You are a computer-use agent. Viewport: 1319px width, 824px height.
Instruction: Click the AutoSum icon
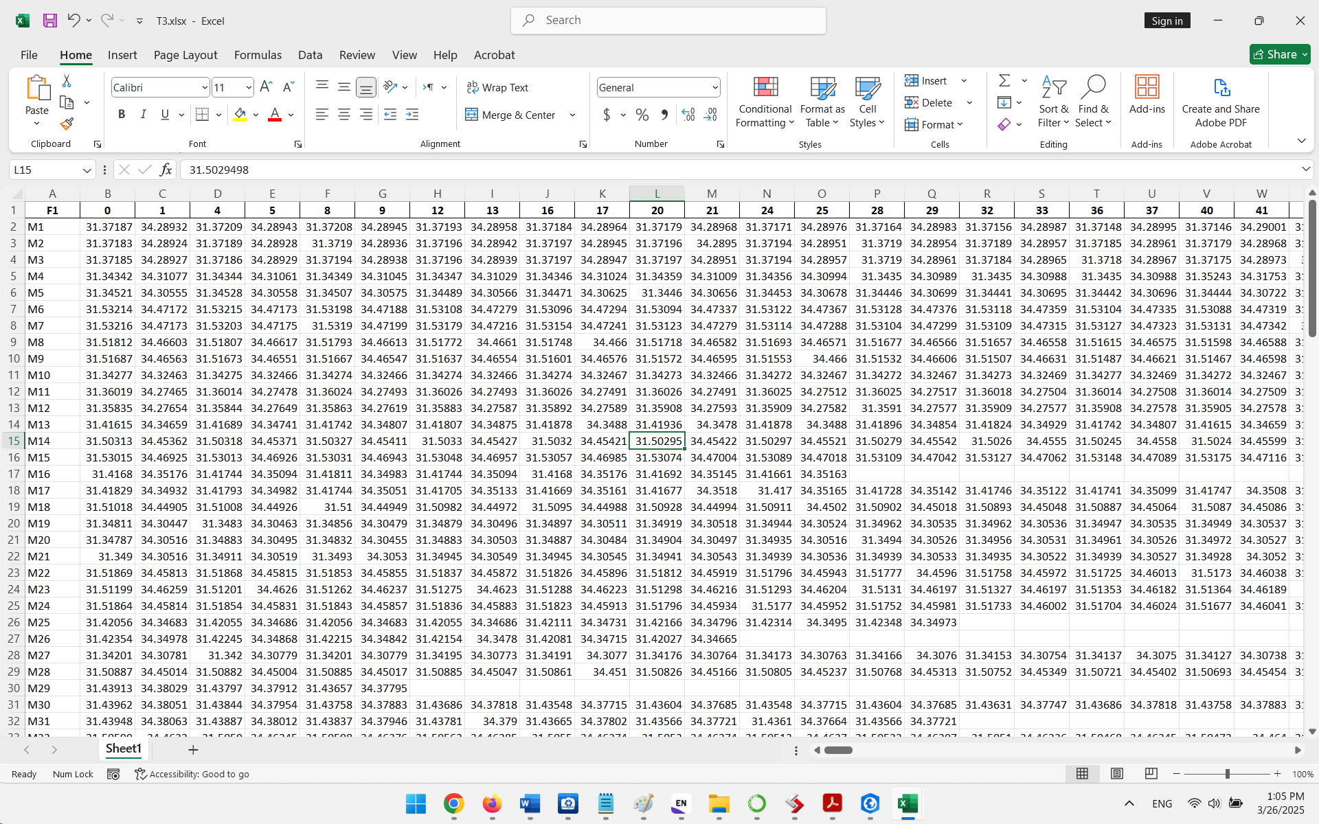[1004, 80]
